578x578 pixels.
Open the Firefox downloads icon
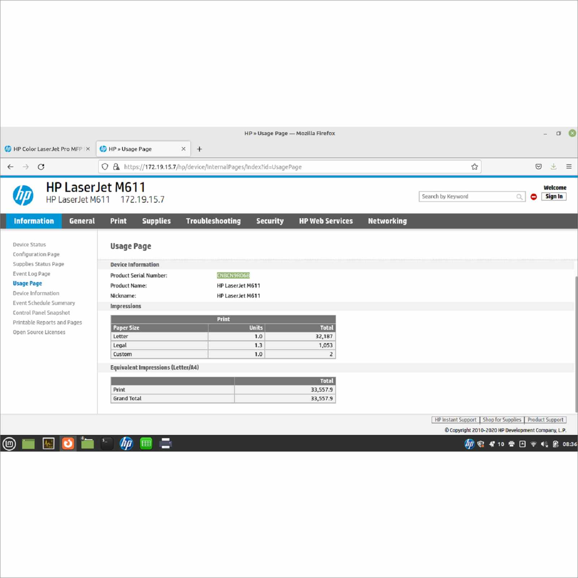click(553, 167)
